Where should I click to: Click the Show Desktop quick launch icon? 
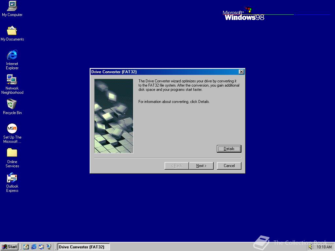[26, 247]
